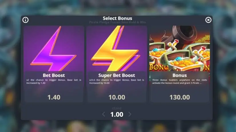The width and height of the screenshot is (236, 132).
Task: Select the Super Bet Boost title
Action: click(x=117, y=75)
